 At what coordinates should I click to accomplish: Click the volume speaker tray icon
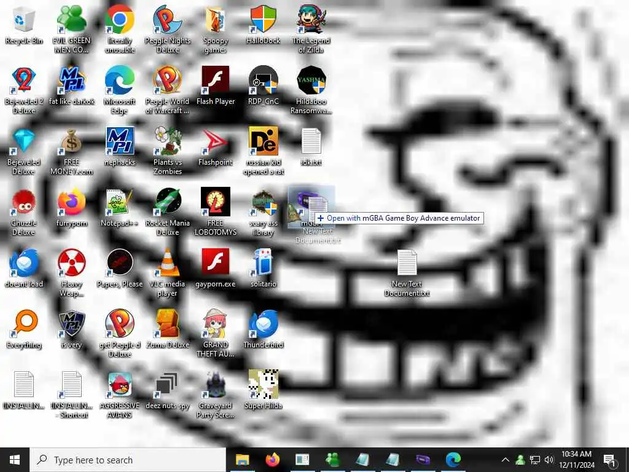coord(549,460)
